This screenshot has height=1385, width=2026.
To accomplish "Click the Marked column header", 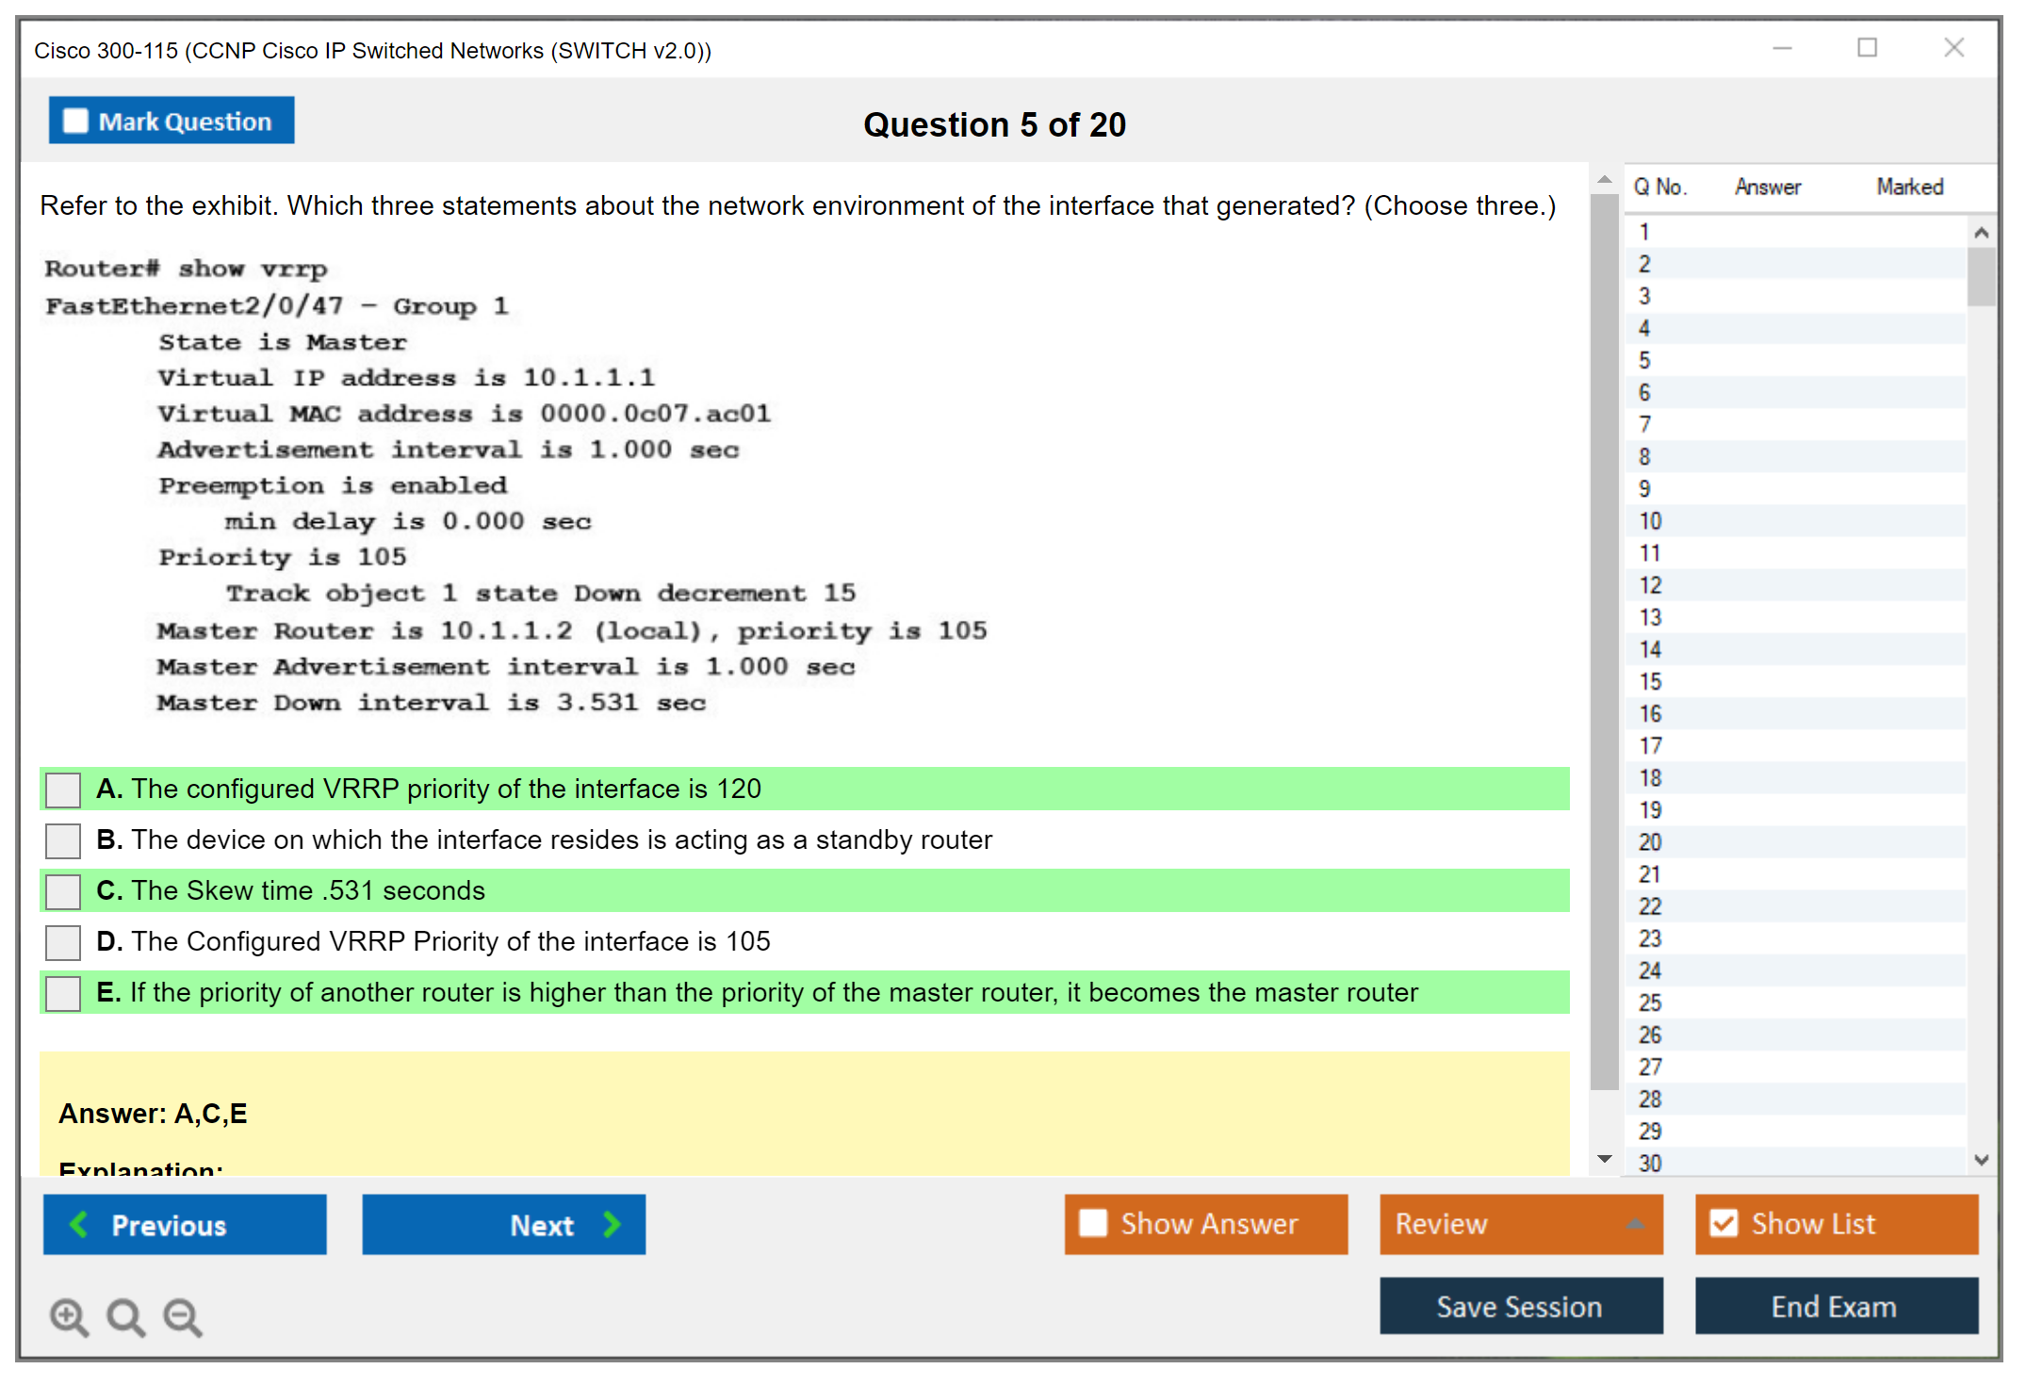I will coord(1909,187).
